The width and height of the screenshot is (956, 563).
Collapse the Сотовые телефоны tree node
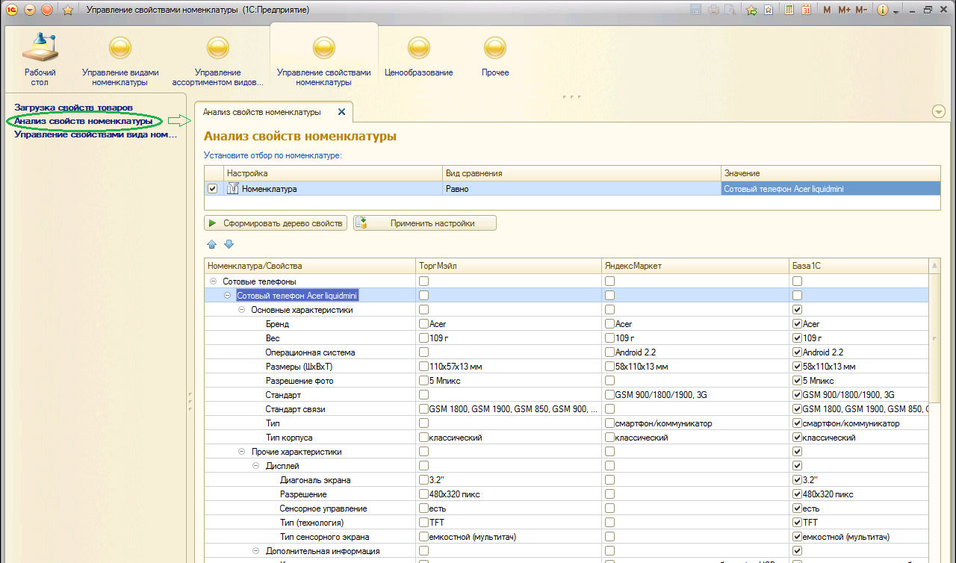click(214, 281)
